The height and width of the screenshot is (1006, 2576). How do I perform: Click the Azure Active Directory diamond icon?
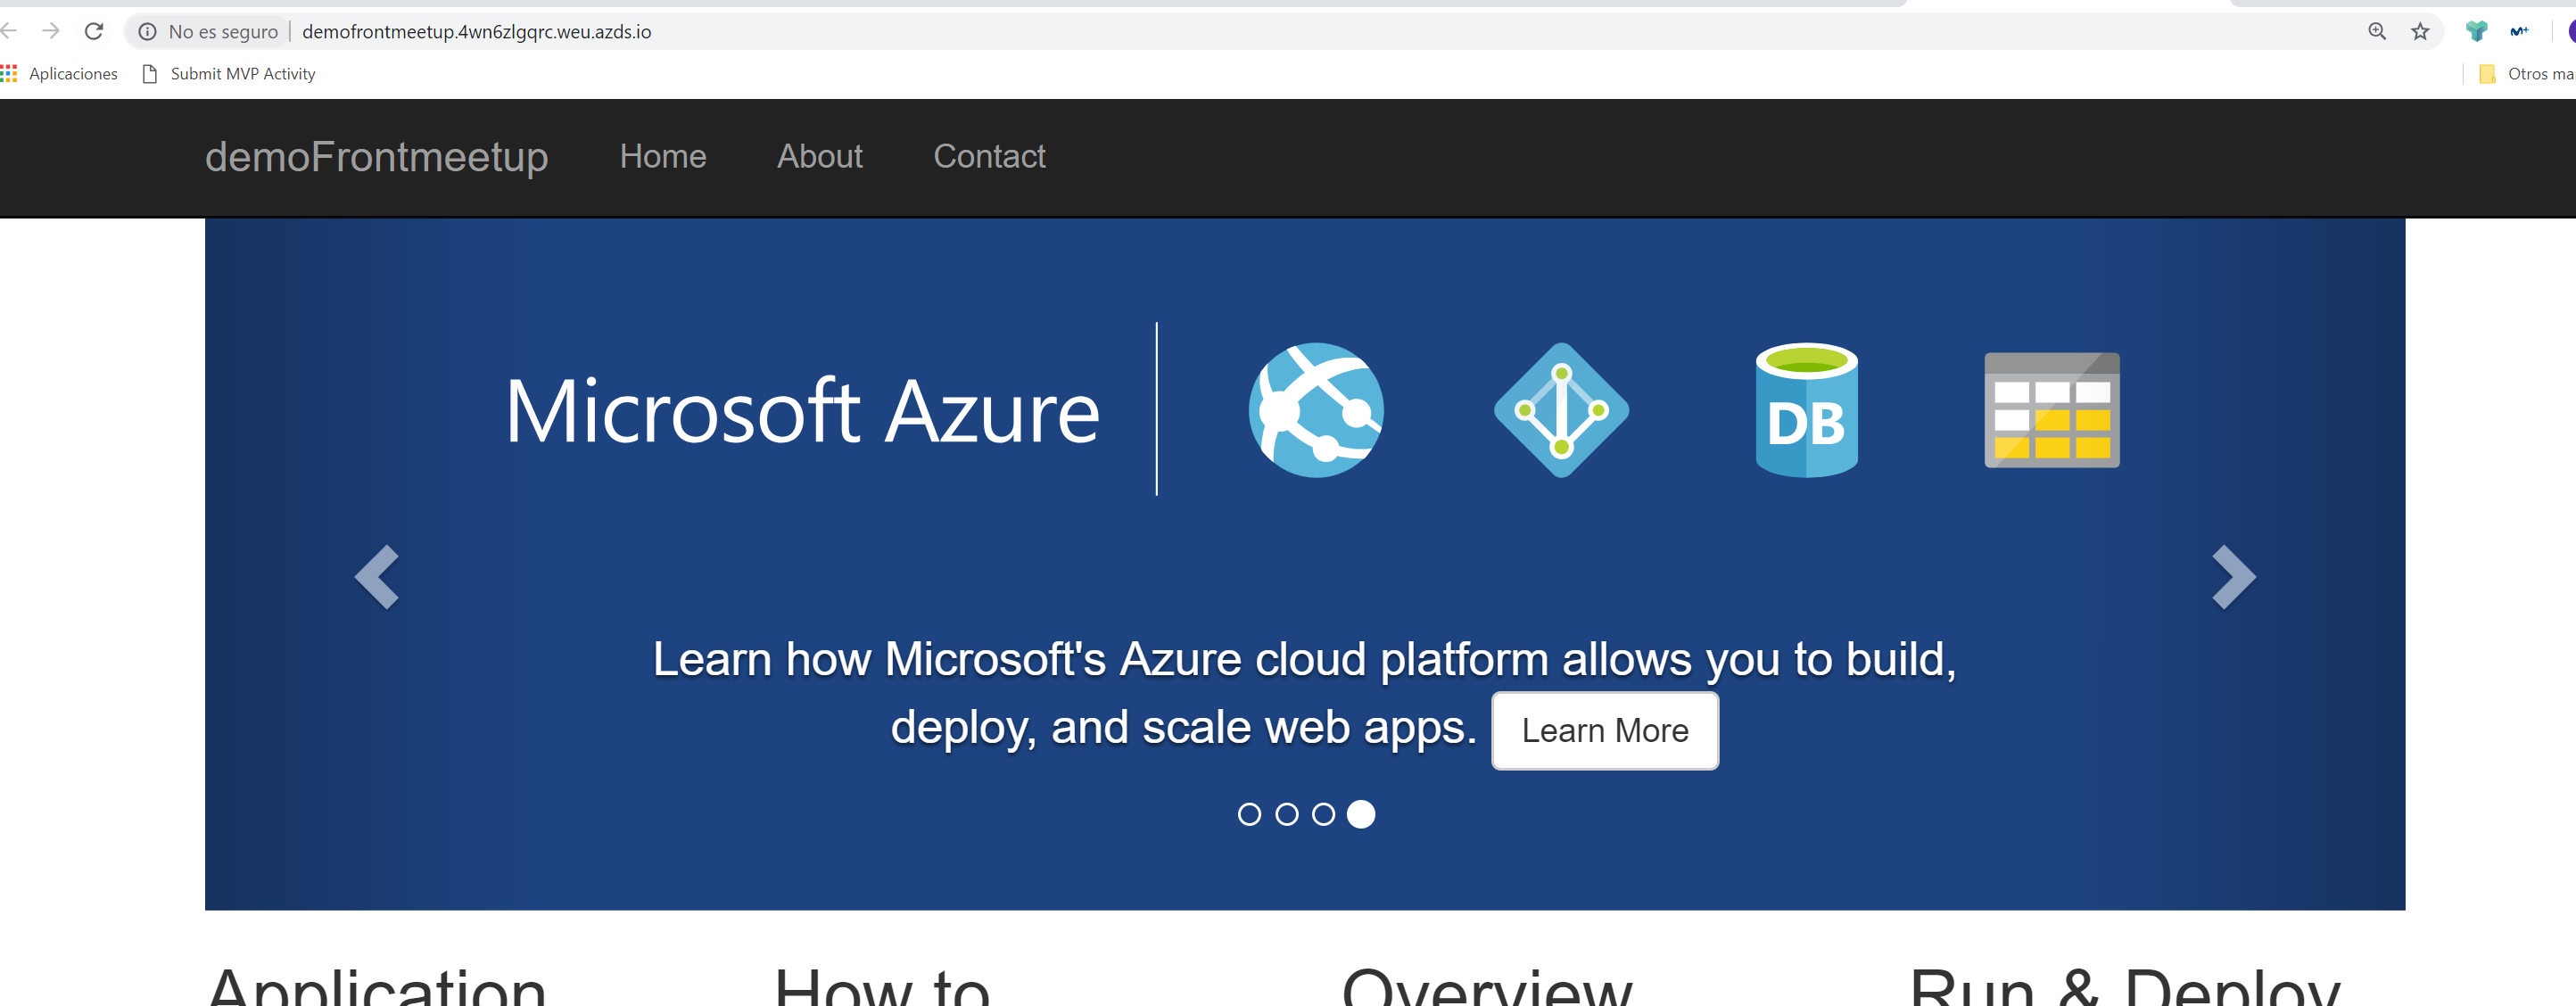[x=1561, y=410]
